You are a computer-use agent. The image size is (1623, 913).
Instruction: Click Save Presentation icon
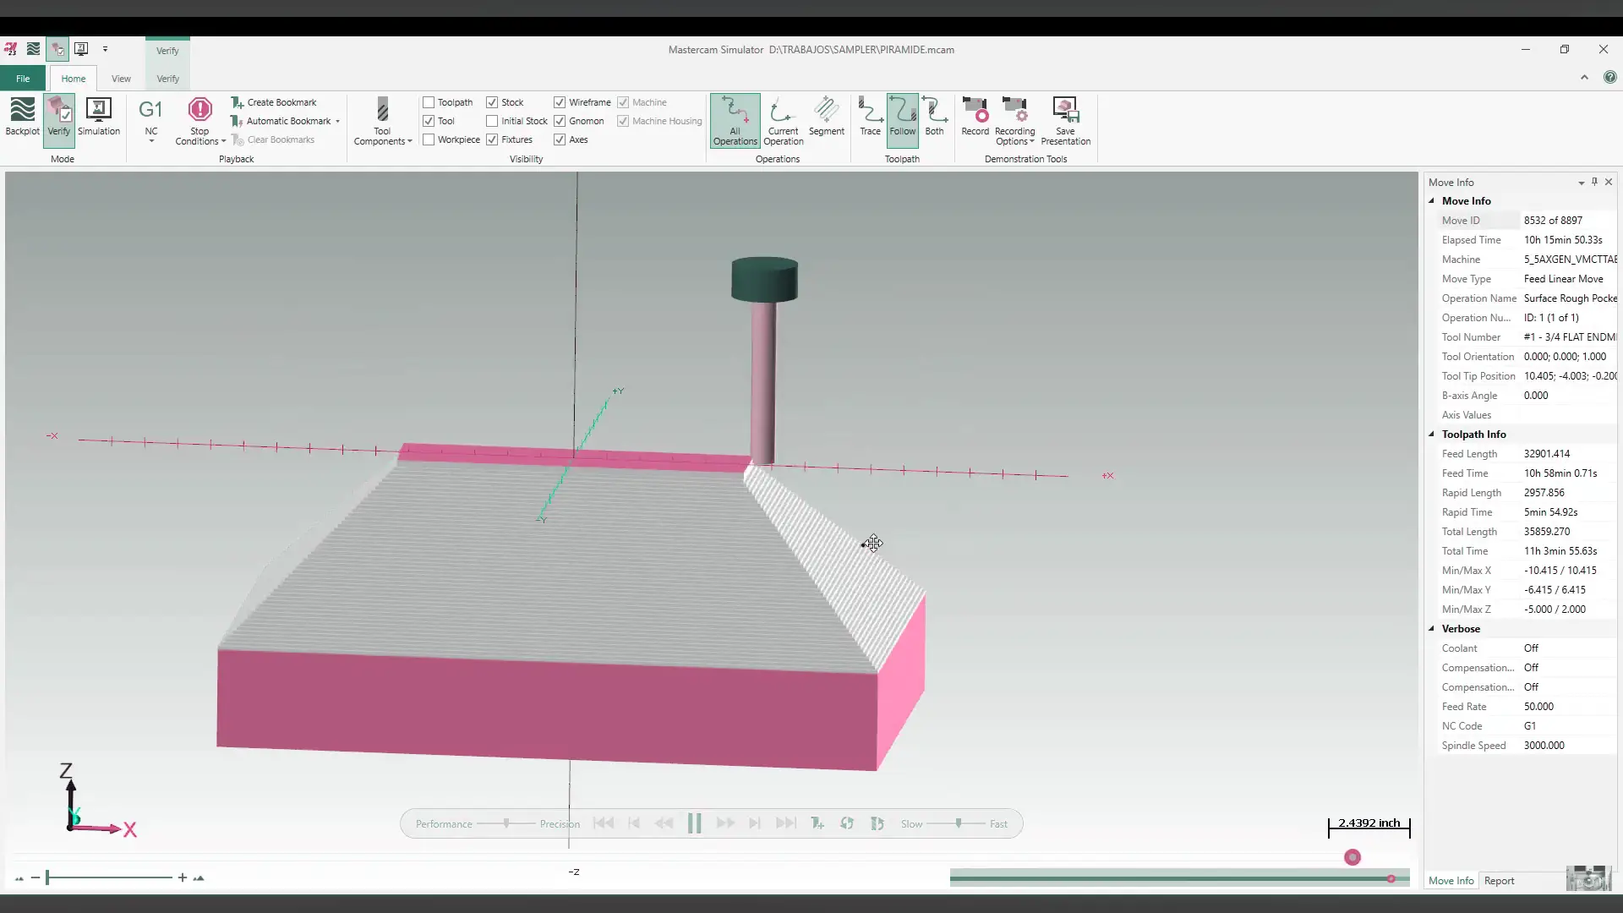point(1065,118)
